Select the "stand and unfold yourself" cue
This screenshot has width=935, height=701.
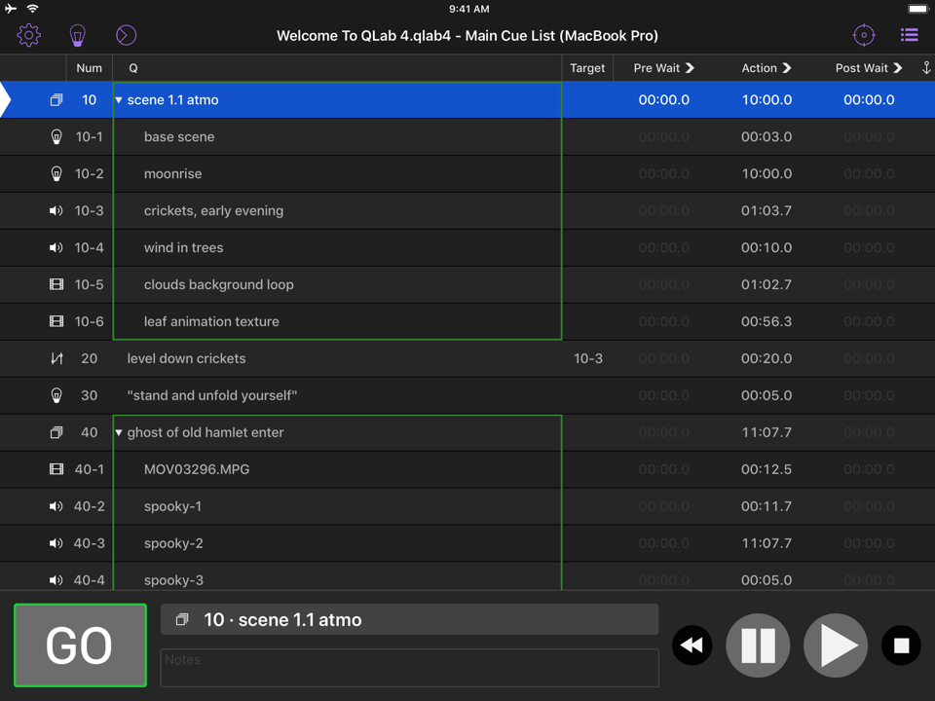point(212,395)
